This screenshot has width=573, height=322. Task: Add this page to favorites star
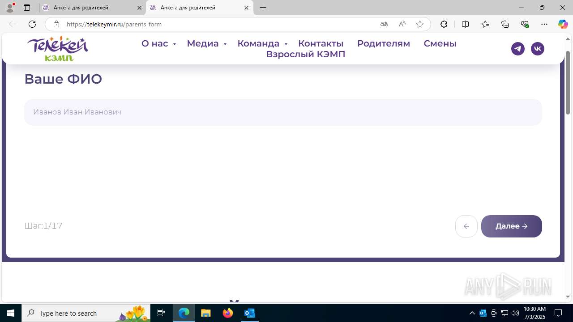pos(420,24)
